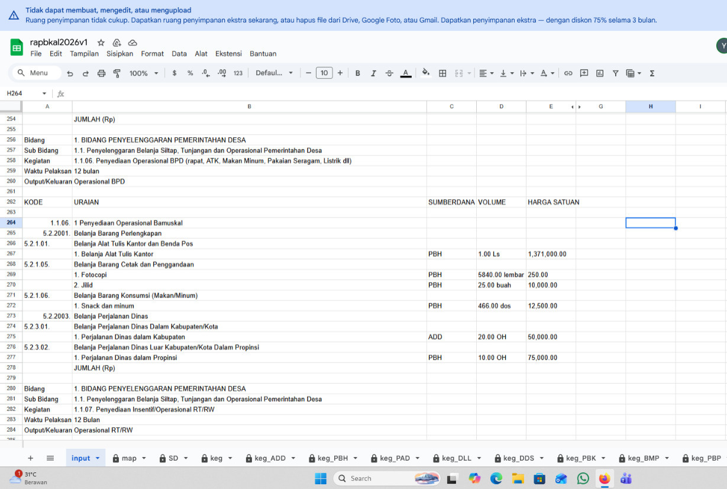Create a filter with the funnel icon
This screenshot has width=727, height=489.
tap(615, 73)
